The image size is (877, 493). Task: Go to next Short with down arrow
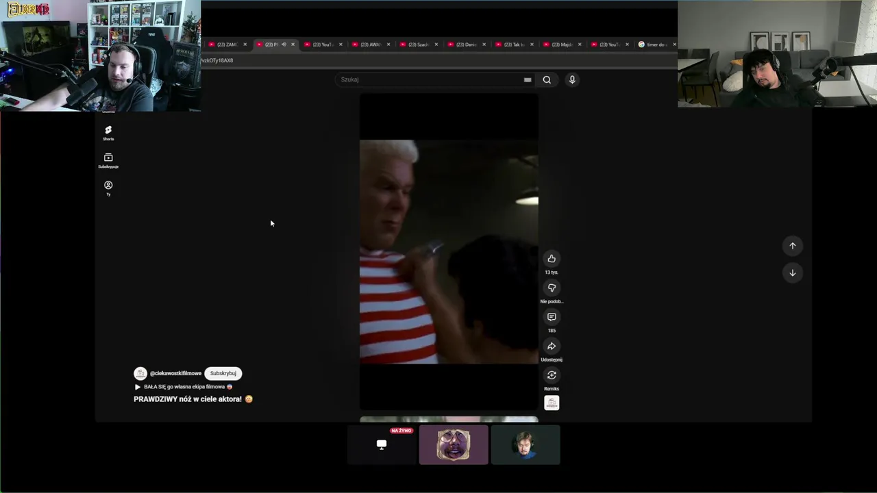[793, 273]
